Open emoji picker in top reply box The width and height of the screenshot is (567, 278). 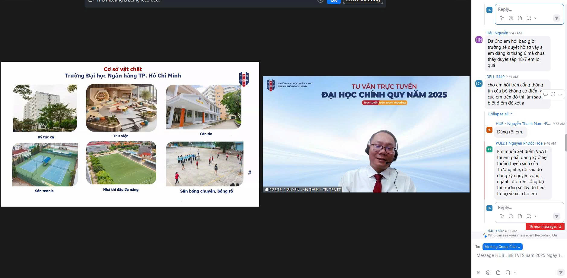point(511,18)
